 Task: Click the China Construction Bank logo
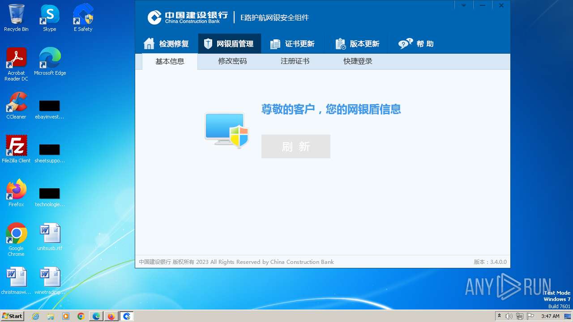[x=188, y=17]
